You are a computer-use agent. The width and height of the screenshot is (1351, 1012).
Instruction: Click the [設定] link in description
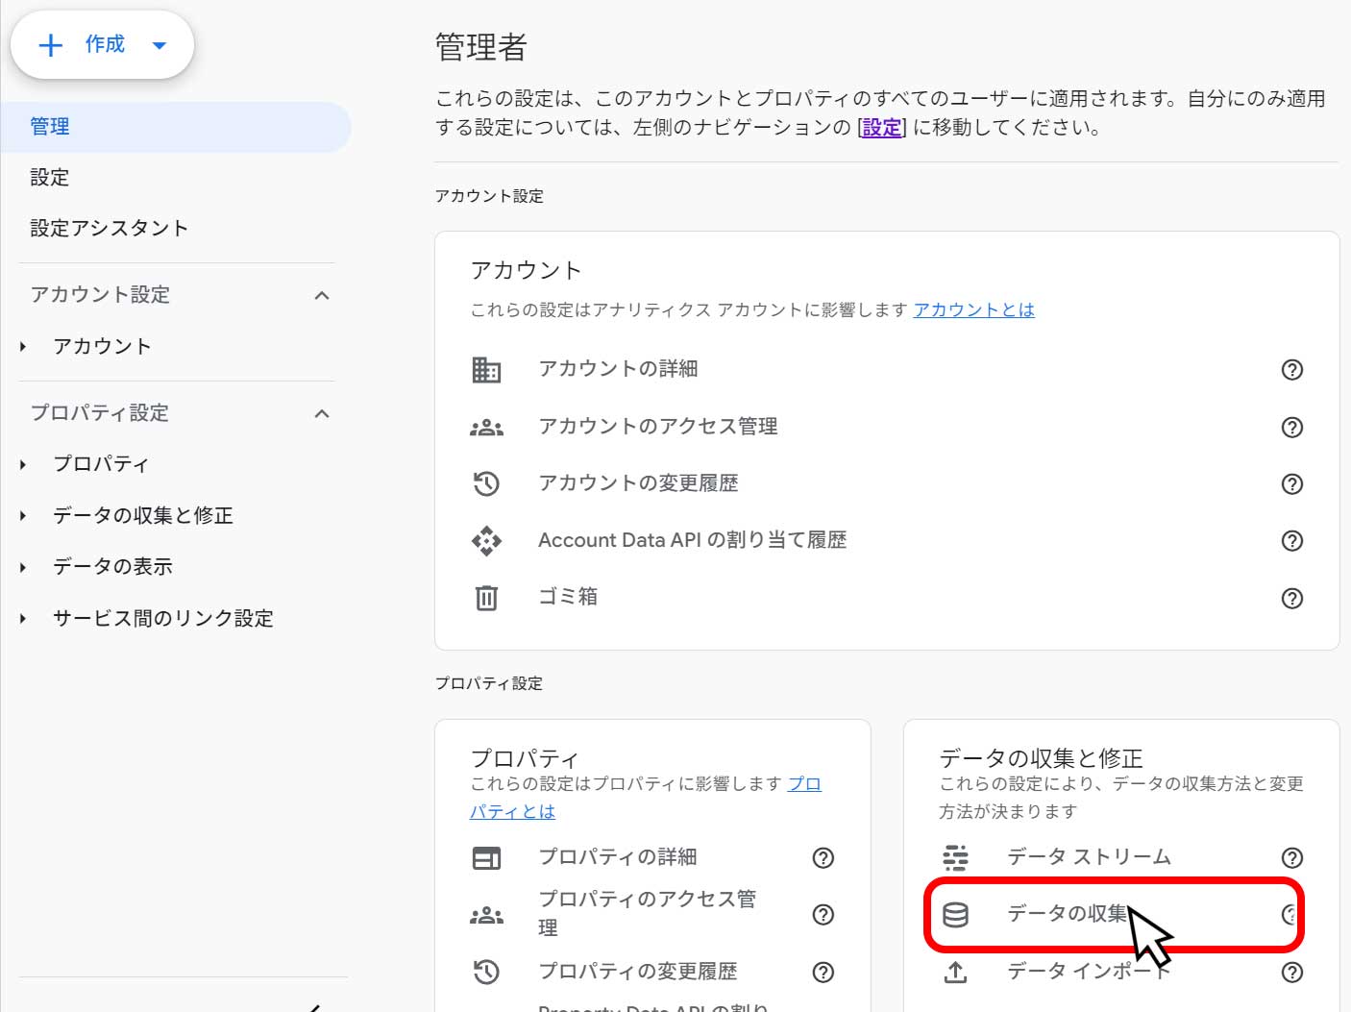(x=882, y=127)
